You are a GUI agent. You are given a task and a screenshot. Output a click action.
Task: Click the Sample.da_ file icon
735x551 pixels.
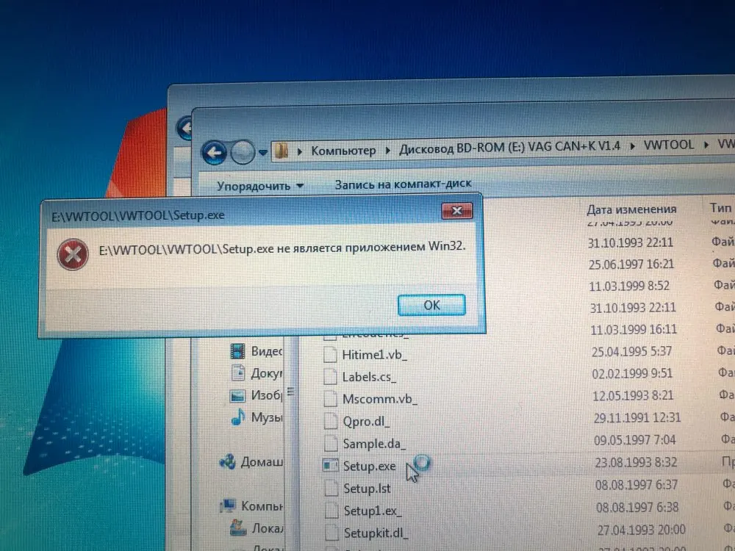(331, 443)
